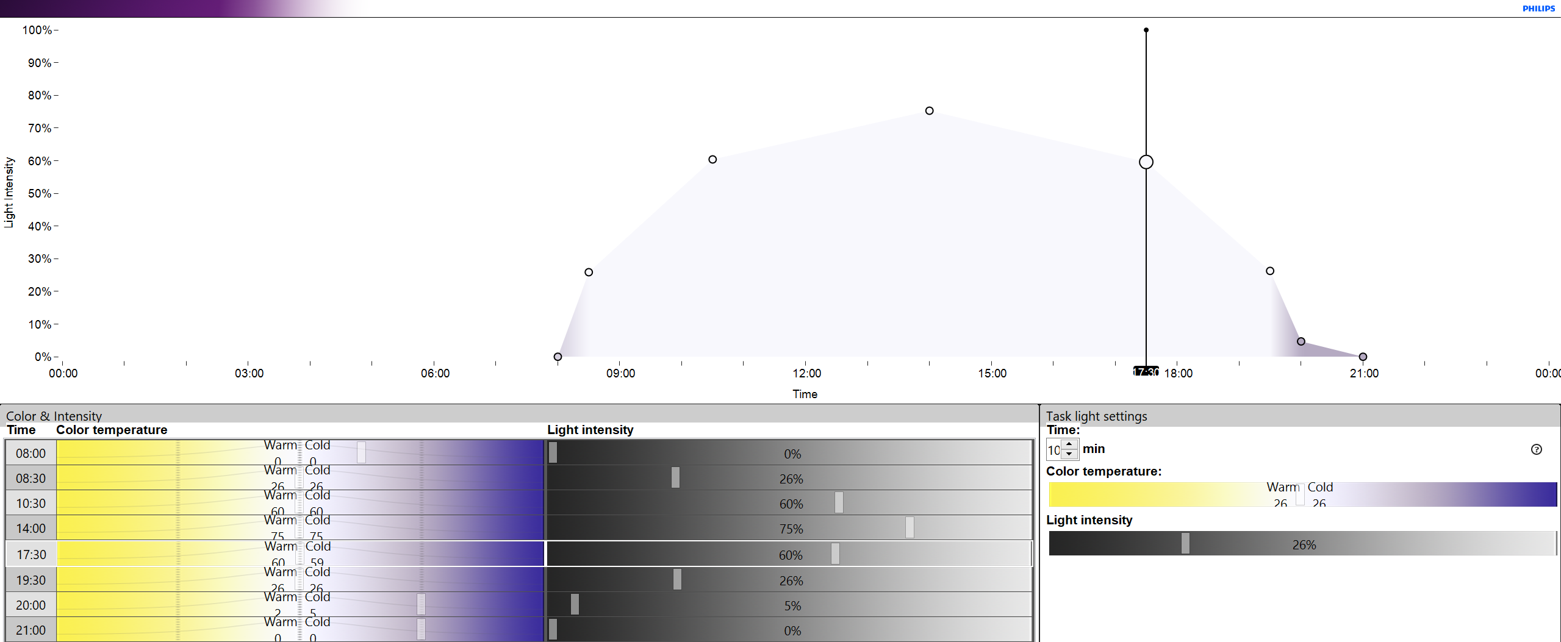
Task: Select the 19:30 row time cell
Action: click(x=31, y=580)
